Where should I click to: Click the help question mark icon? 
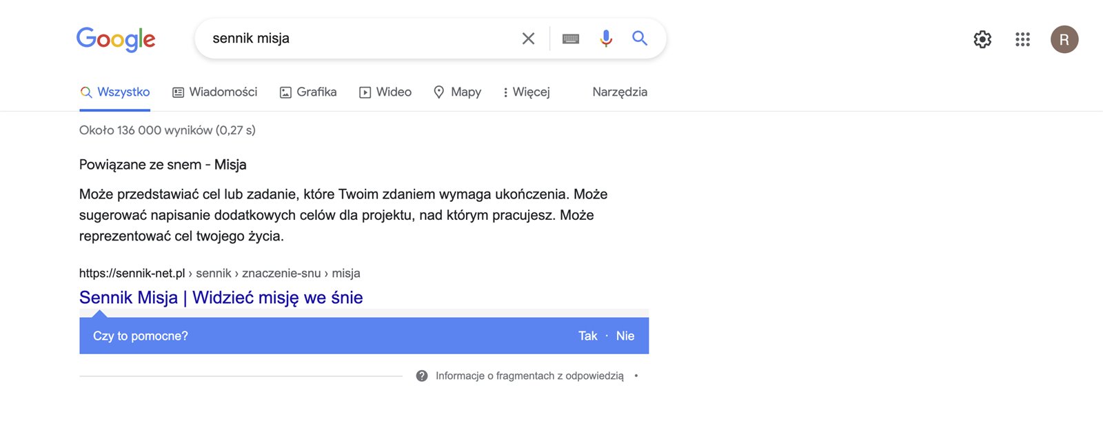click(422, 376)
